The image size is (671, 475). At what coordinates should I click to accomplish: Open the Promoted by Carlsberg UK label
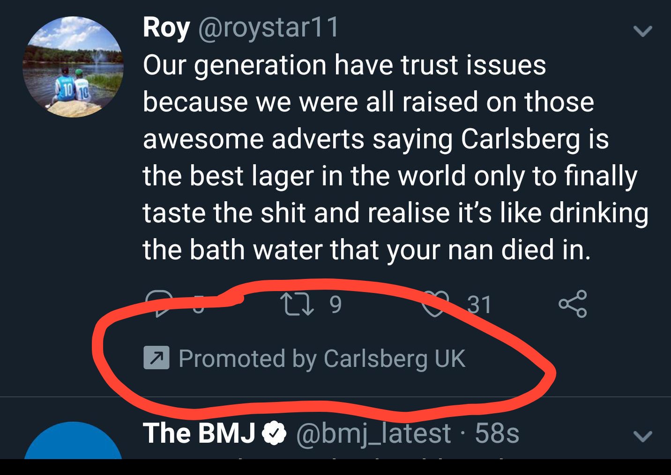point(322,359)
